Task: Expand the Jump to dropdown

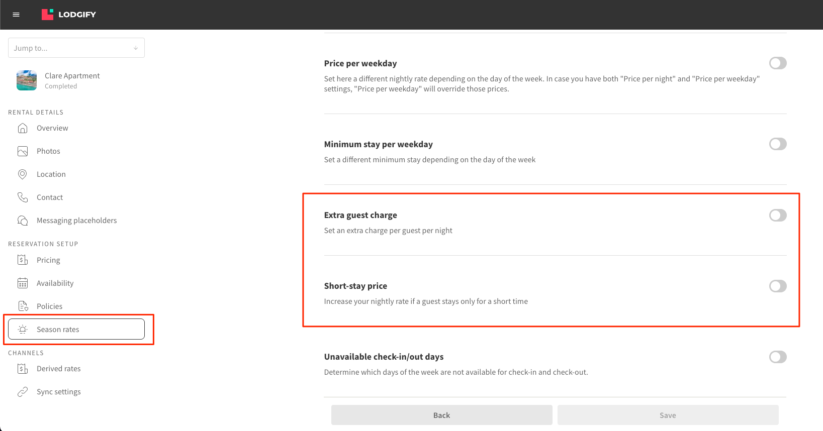Action: coord(76,48)
